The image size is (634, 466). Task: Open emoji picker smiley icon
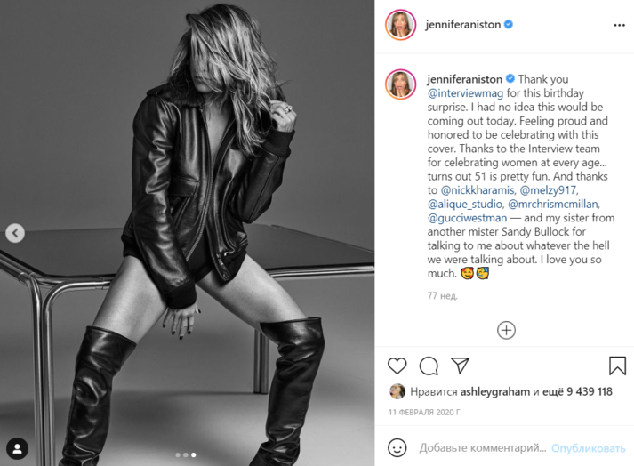point(397,448)
